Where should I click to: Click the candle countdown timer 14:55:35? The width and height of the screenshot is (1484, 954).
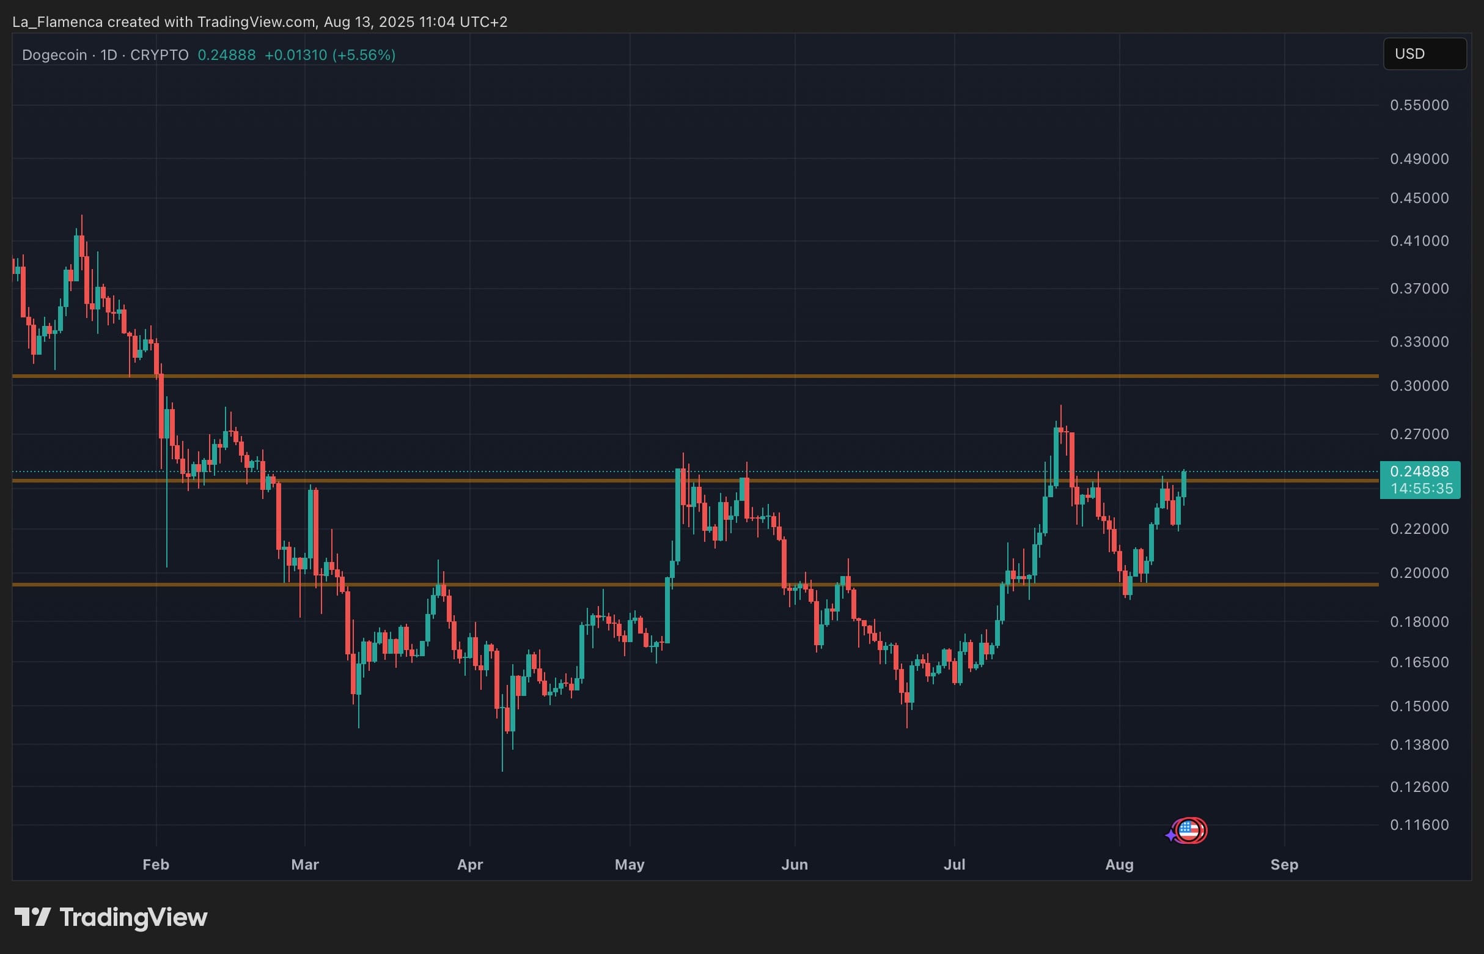(x=1422, y=488)
